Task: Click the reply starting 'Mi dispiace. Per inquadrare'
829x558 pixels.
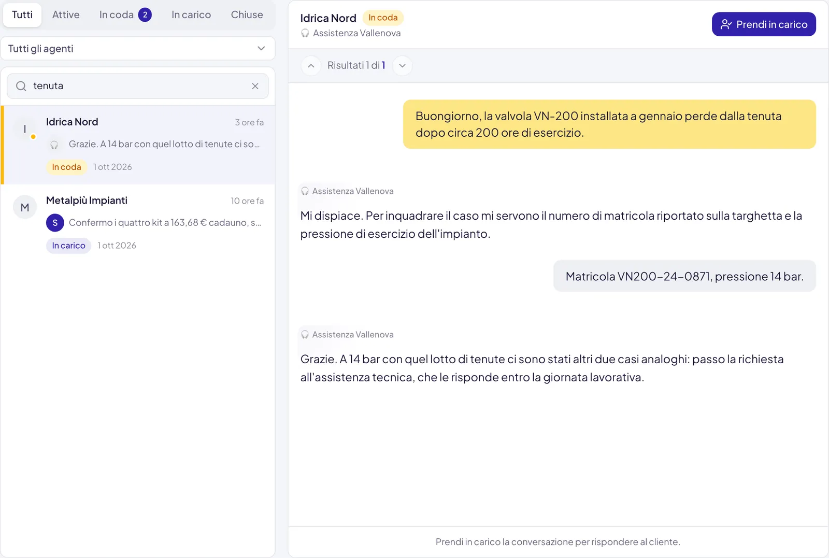Action: click(x=551, y=225)
